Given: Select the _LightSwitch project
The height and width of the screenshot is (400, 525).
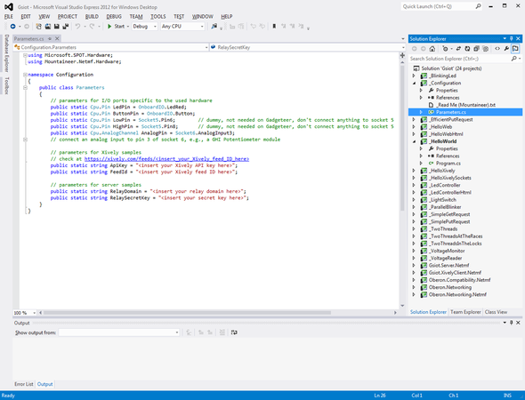Looking at the screenshot, I should point(442,200).
